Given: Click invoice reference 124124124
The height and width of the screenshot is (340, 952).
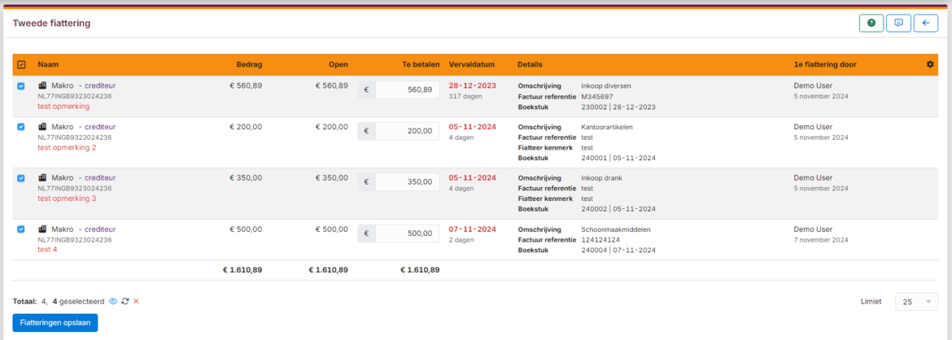Looking at the screenshot, I should [x=599, y=240].
